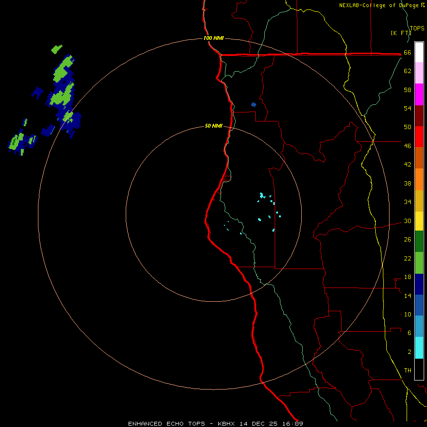Screen dimensions: 427x427
Task: Click the '14 DEC 25' date text
Action: [x=259, y=424]
